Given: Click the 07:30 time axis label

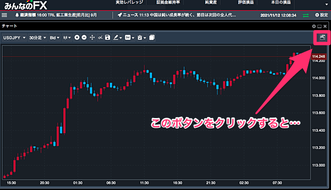Looking at the screenshot, I should coord(277,183).
